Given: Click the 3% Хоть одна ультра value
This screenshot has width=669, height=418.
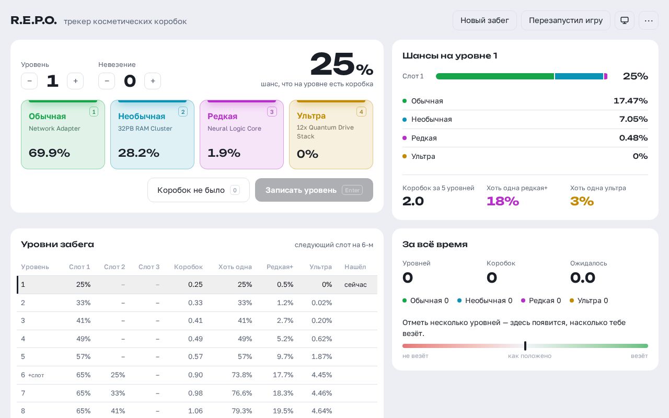Looking at the screenshot, I should tap(582, 201).
